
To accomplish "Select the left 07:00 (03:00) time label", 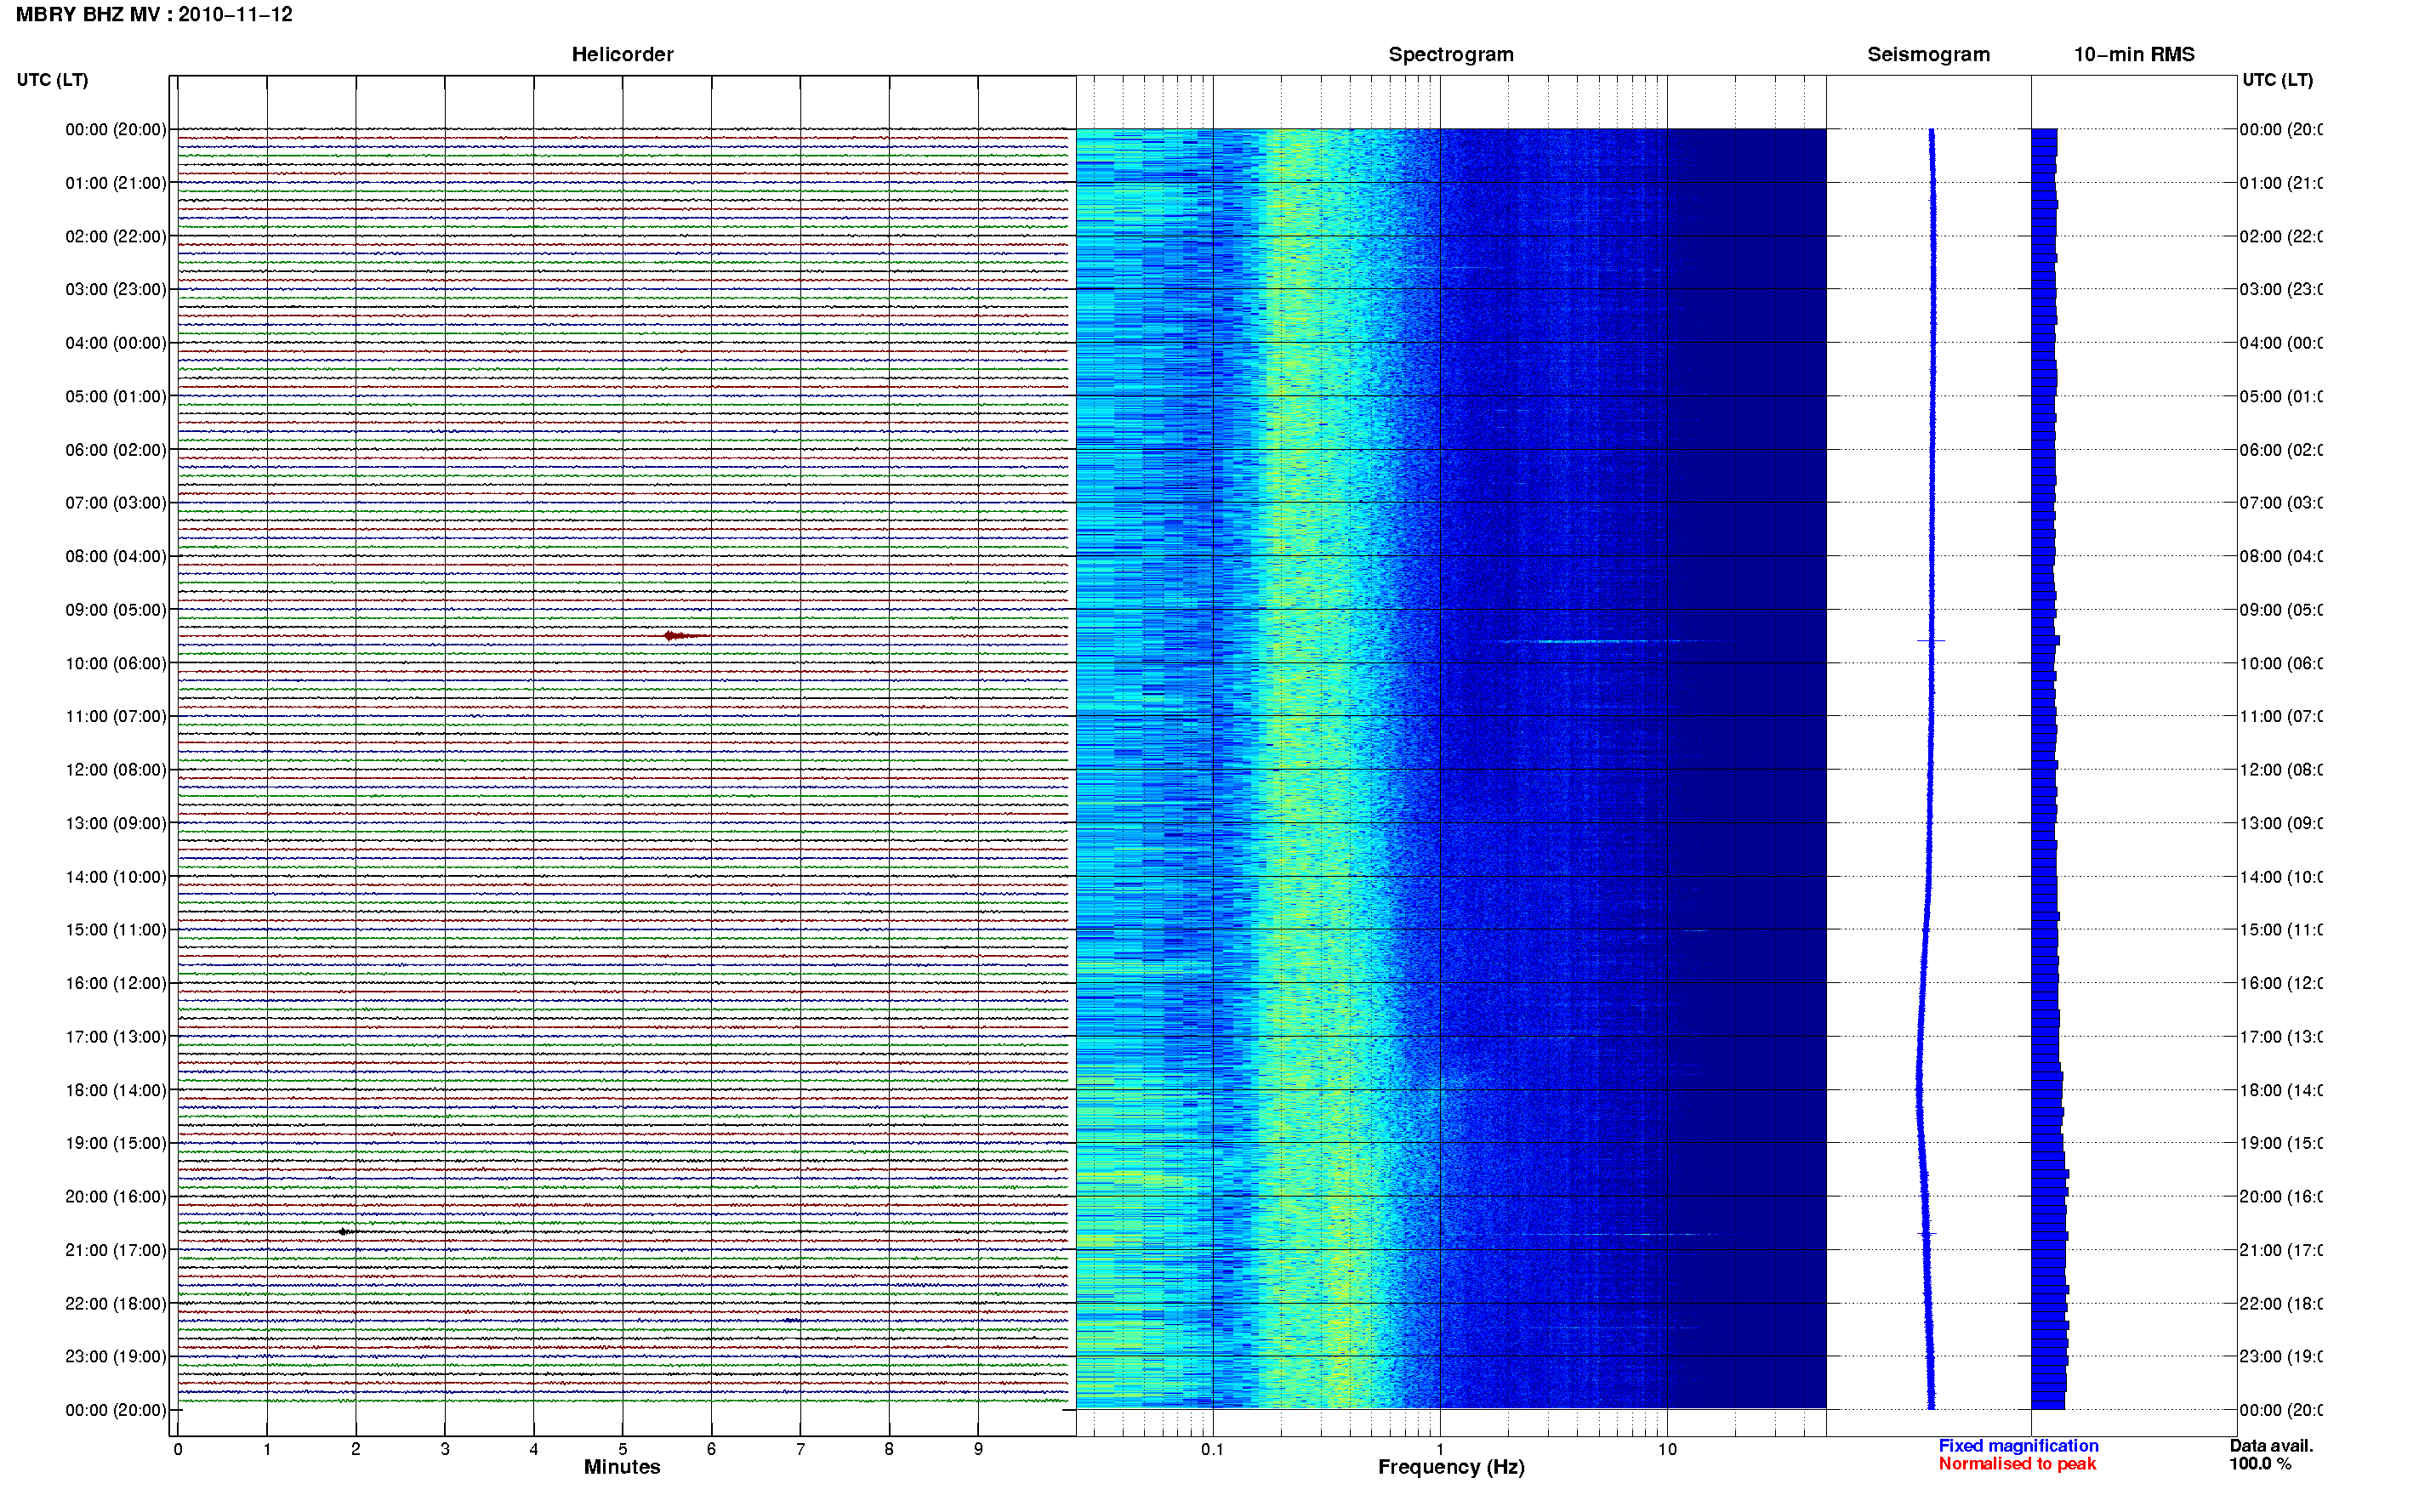I will pos(116,503).
